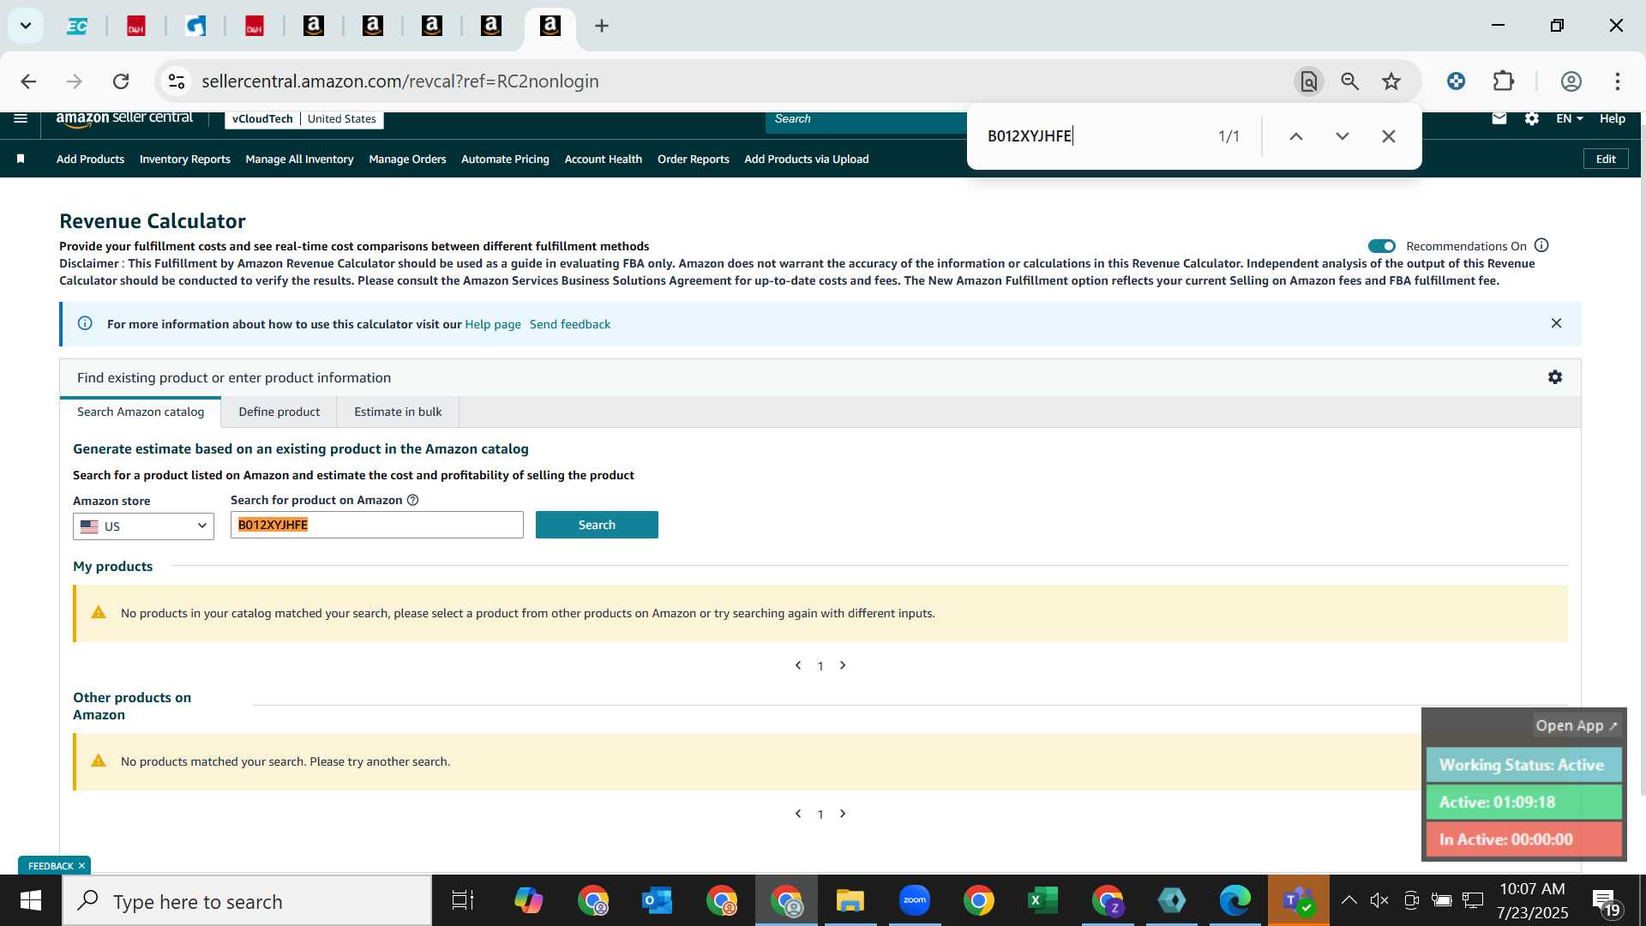Go to previous page in Other products pagination

pos(798,814)
